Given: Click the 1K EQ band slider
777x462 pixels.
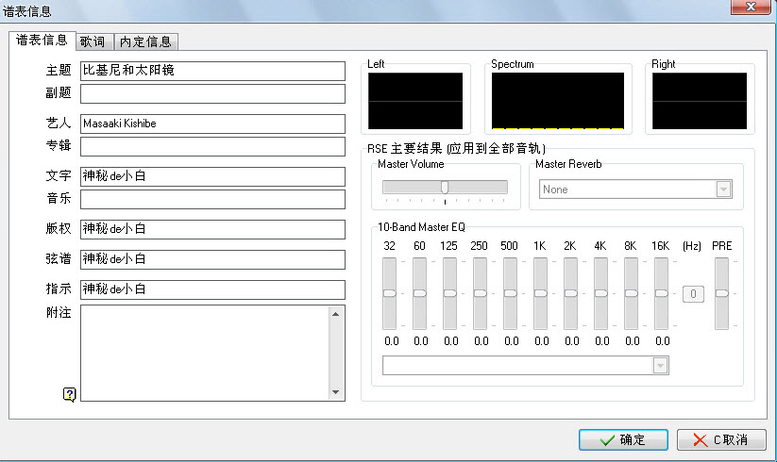Looking at the screenshot, I should [541, 293].
